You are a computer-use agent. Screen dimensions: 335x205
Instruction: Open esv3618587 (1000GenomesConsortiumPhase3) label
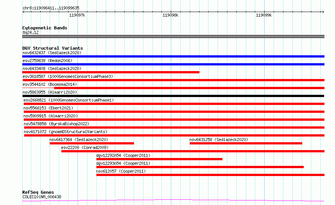tap(68, 76)
